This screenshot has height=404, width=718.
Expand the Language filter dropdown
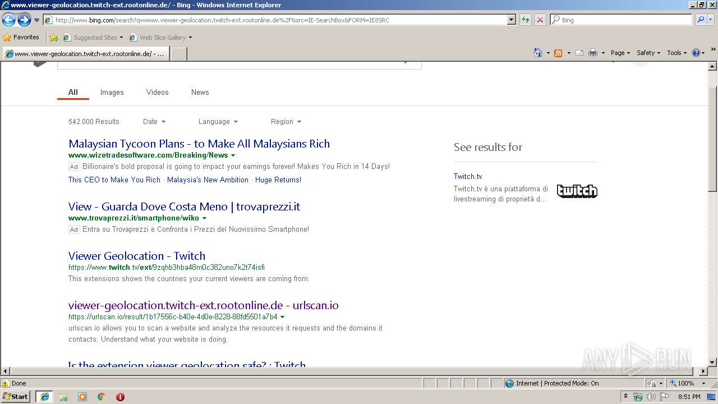pos(218,121)
